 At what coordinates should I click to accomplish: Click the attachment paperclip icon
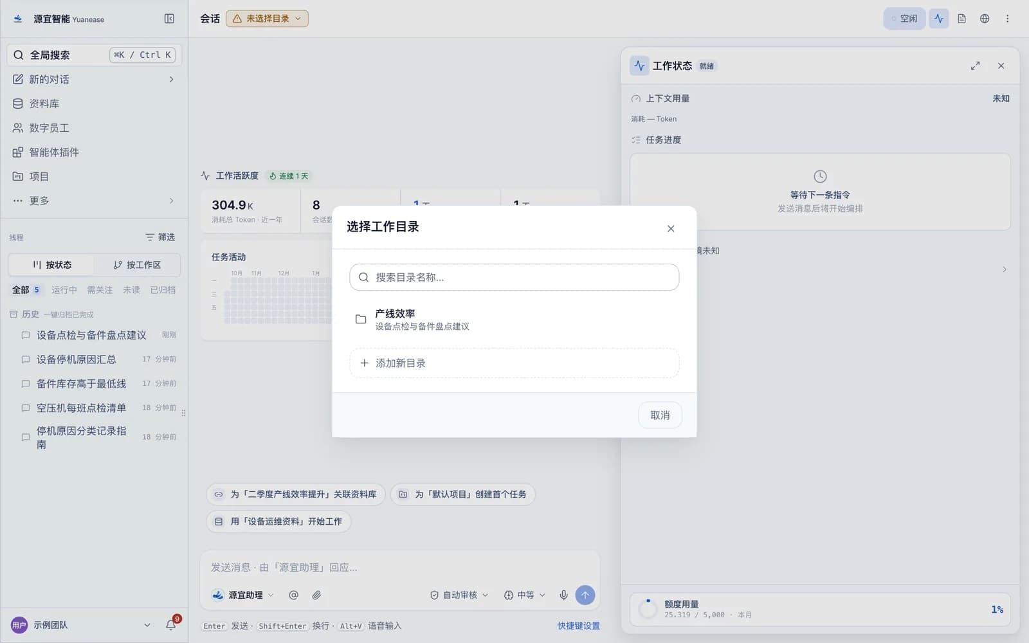pyautogui.click(x=316, y=595)
